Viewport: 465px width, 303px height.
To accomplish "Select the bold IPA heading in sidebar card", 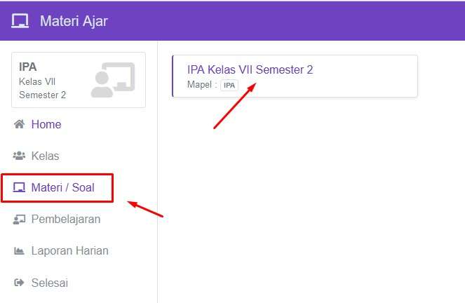I will tap(28, 67).
